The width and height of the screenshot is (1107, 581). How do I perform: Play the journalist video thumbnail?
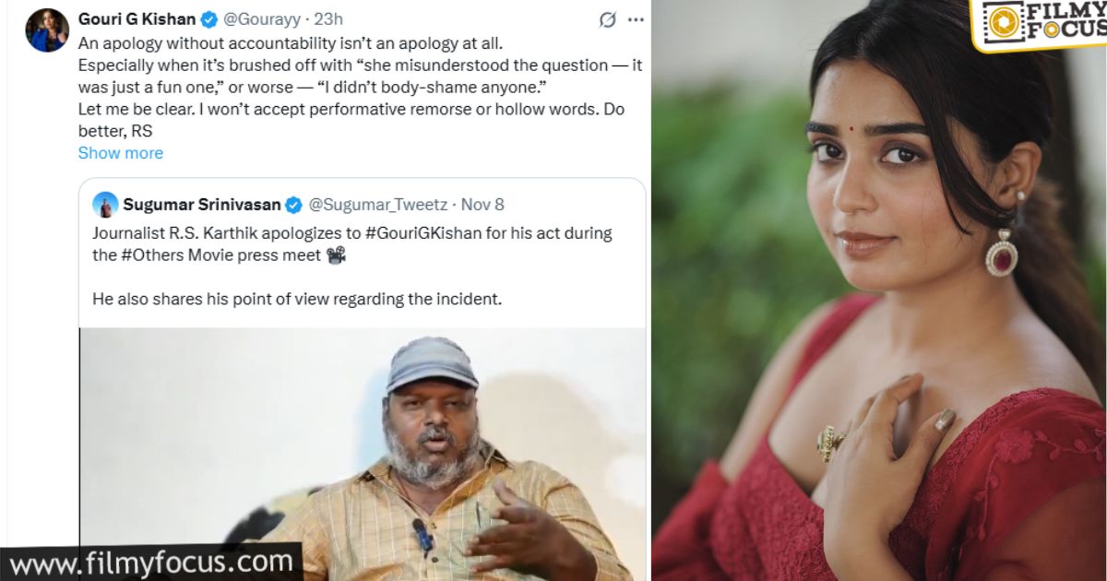(362, 452)
